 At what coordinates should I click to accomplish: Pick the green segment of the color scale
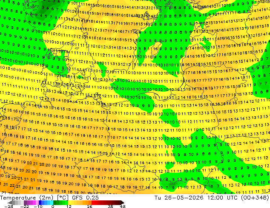(x=60, y=202)
